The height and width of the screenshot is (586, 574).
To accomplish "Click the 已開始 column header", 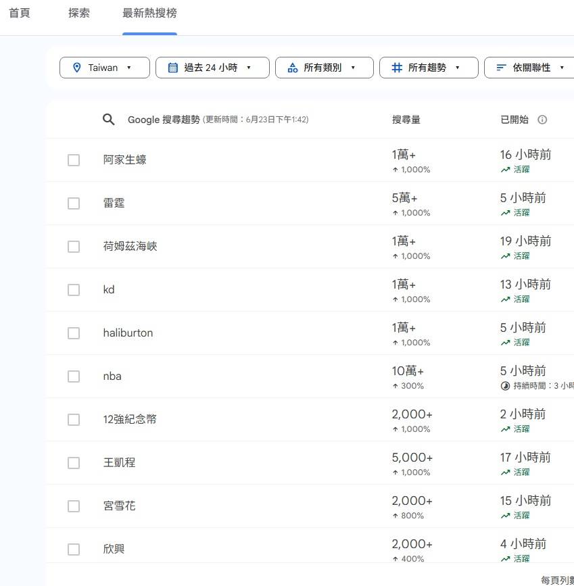I will 515,120.
